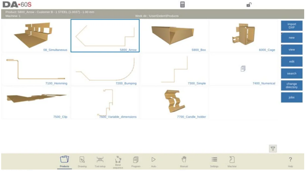This screenshot has width=306, height=171.
Task: Open the calculator icon in the header
Action: (x=182, y=5)
